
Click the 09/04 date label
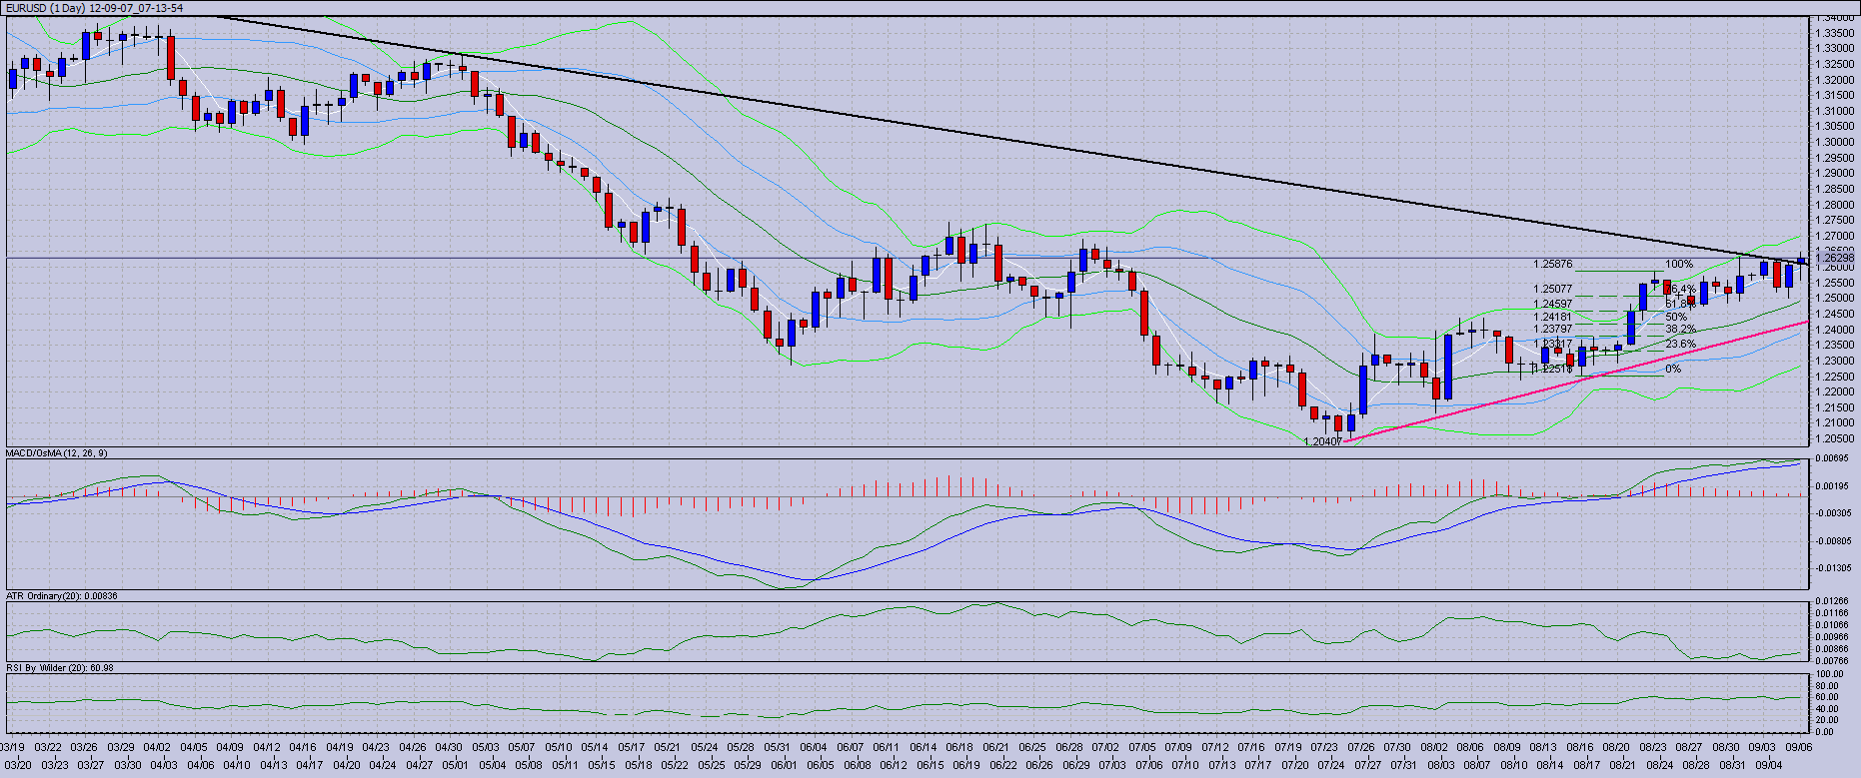pos(1769,766)
